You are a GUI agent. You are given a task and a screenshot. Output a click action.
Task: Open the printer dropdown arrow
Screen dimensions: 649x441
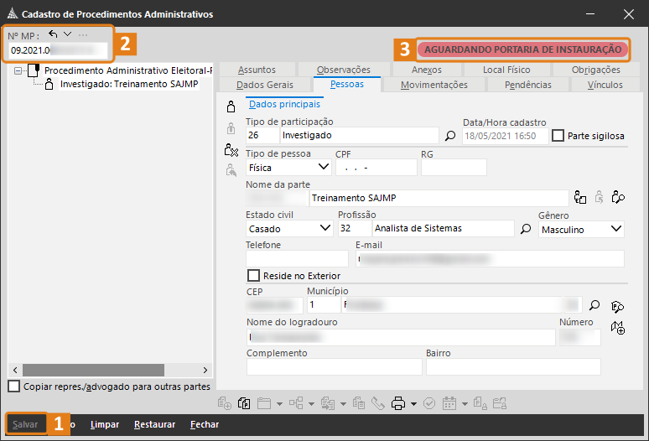(x=413, y=404)
